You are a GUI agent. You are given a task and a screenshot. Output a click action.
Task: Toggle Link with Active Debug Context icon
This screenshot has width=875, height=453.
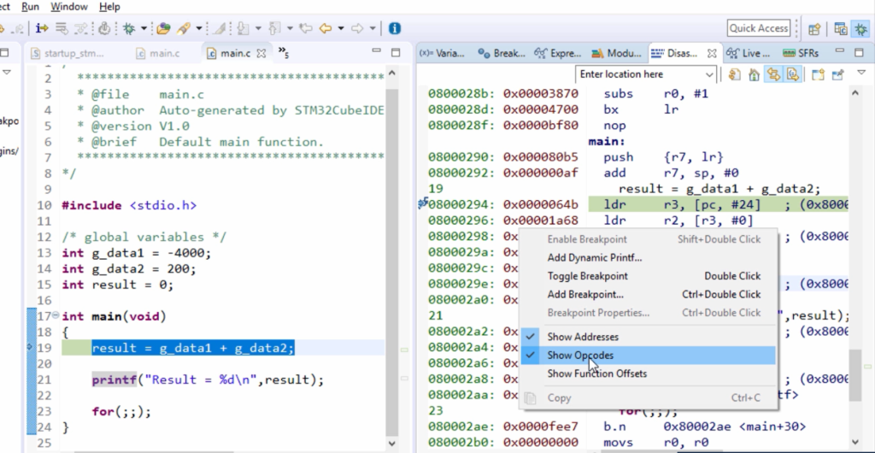tap(772, 74)
